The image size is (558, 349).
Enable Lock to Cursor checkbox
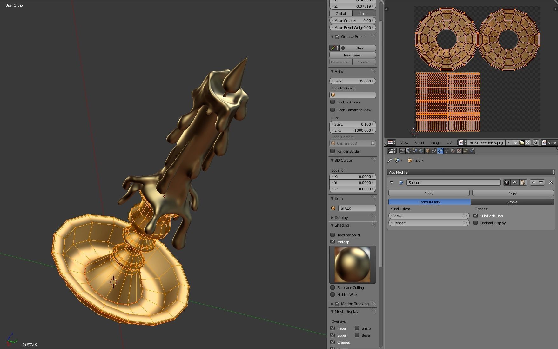[x=333, y=102]
